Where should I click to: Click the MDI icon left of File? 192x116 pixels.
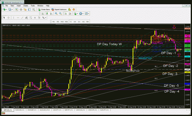3,6
